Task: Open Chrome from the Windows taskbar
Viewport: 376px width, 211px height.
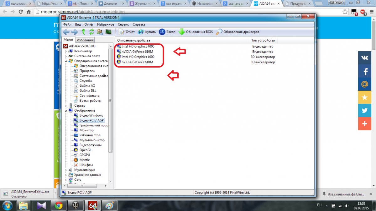Action: (x=58, y=205)
